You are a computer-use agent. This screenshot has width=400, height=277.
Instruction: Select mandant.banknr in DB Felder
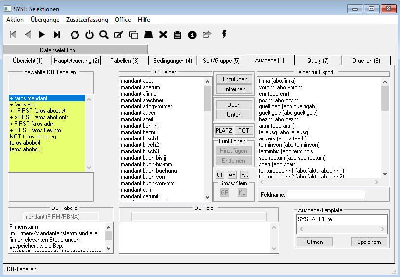point(162,126)
